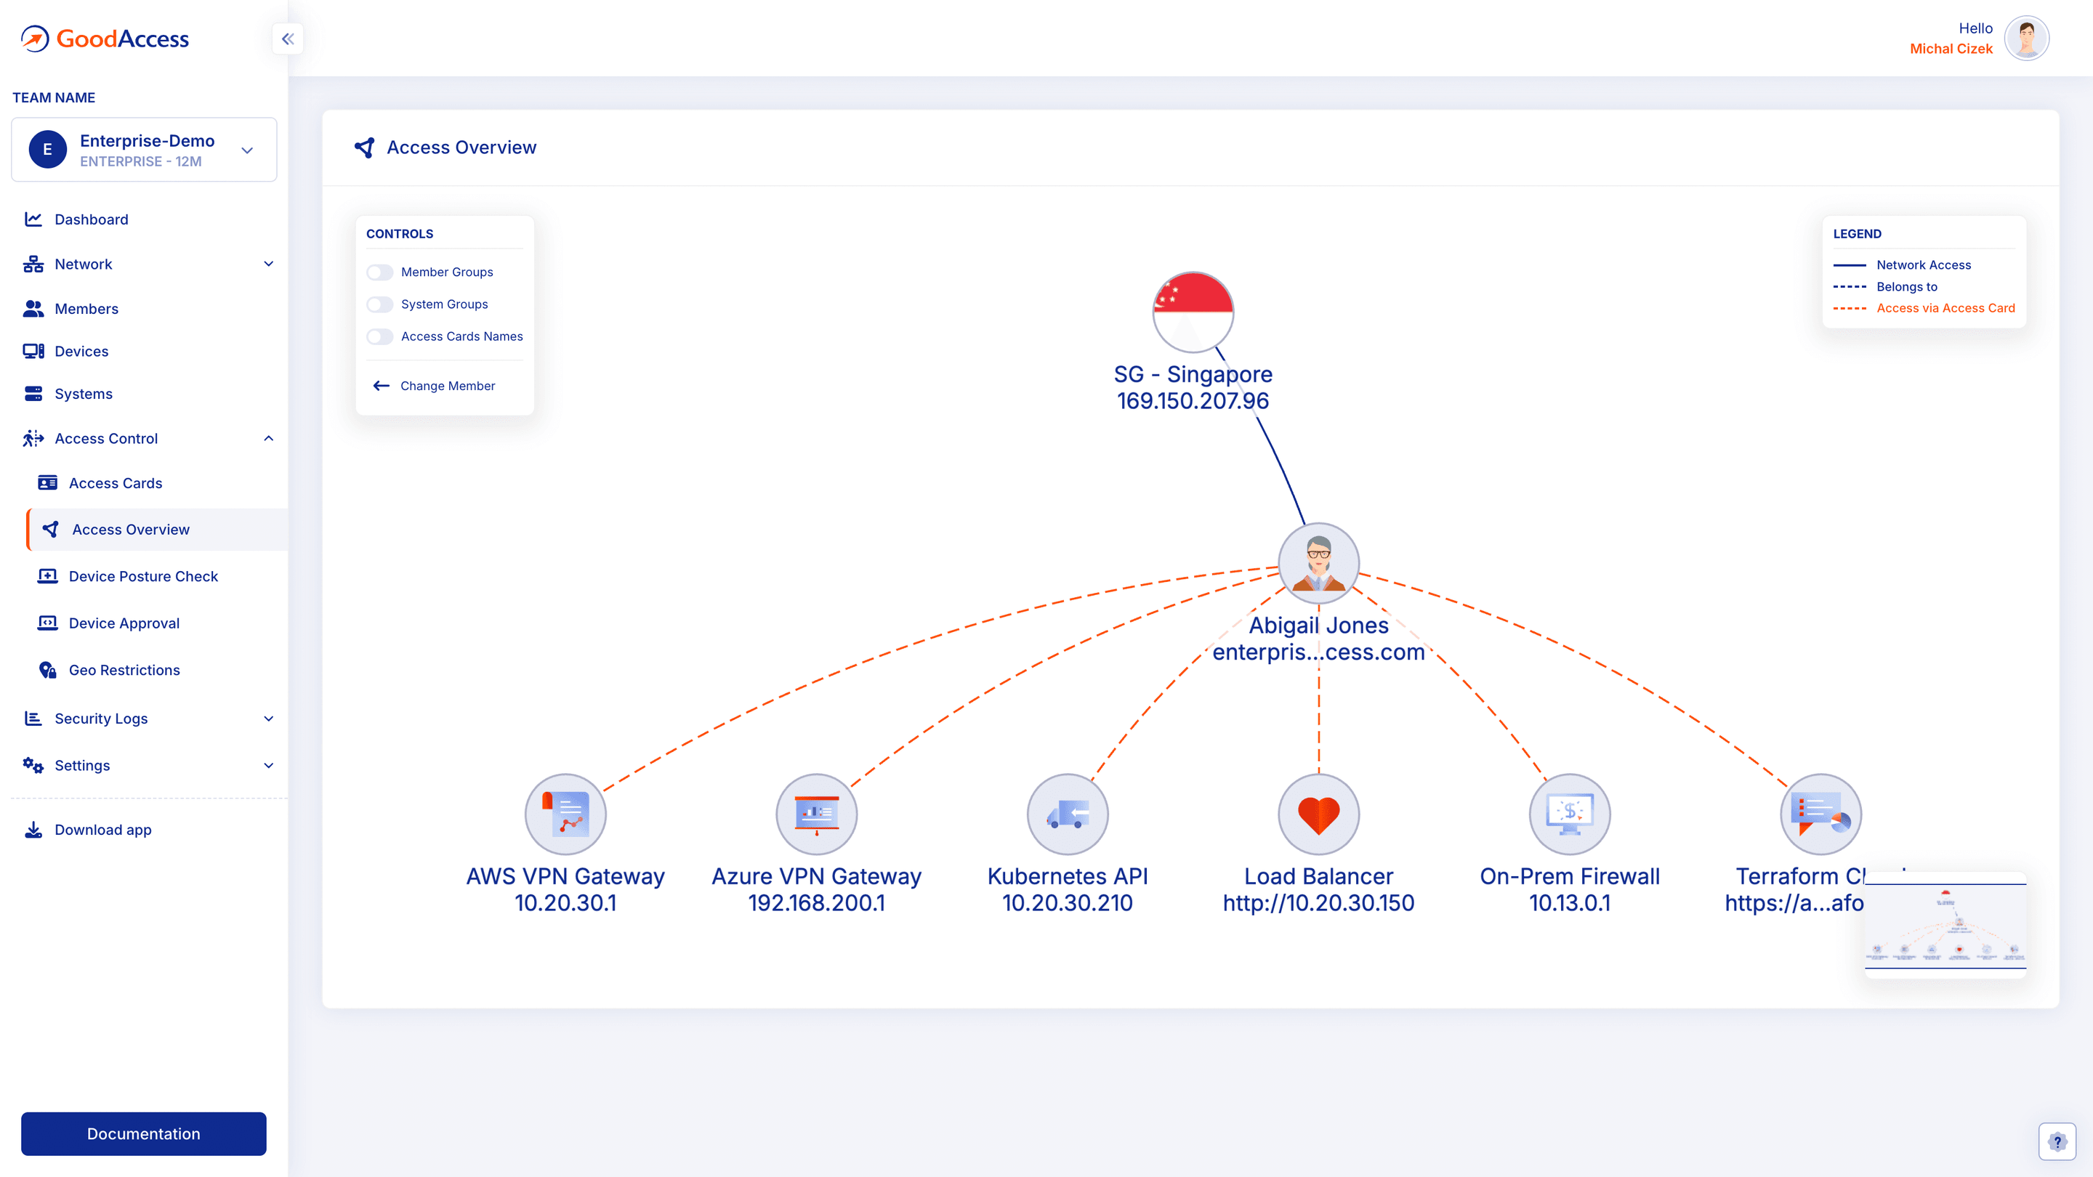Select Access Overview in sidebar

pyautogui.click(x=158, y=530)
